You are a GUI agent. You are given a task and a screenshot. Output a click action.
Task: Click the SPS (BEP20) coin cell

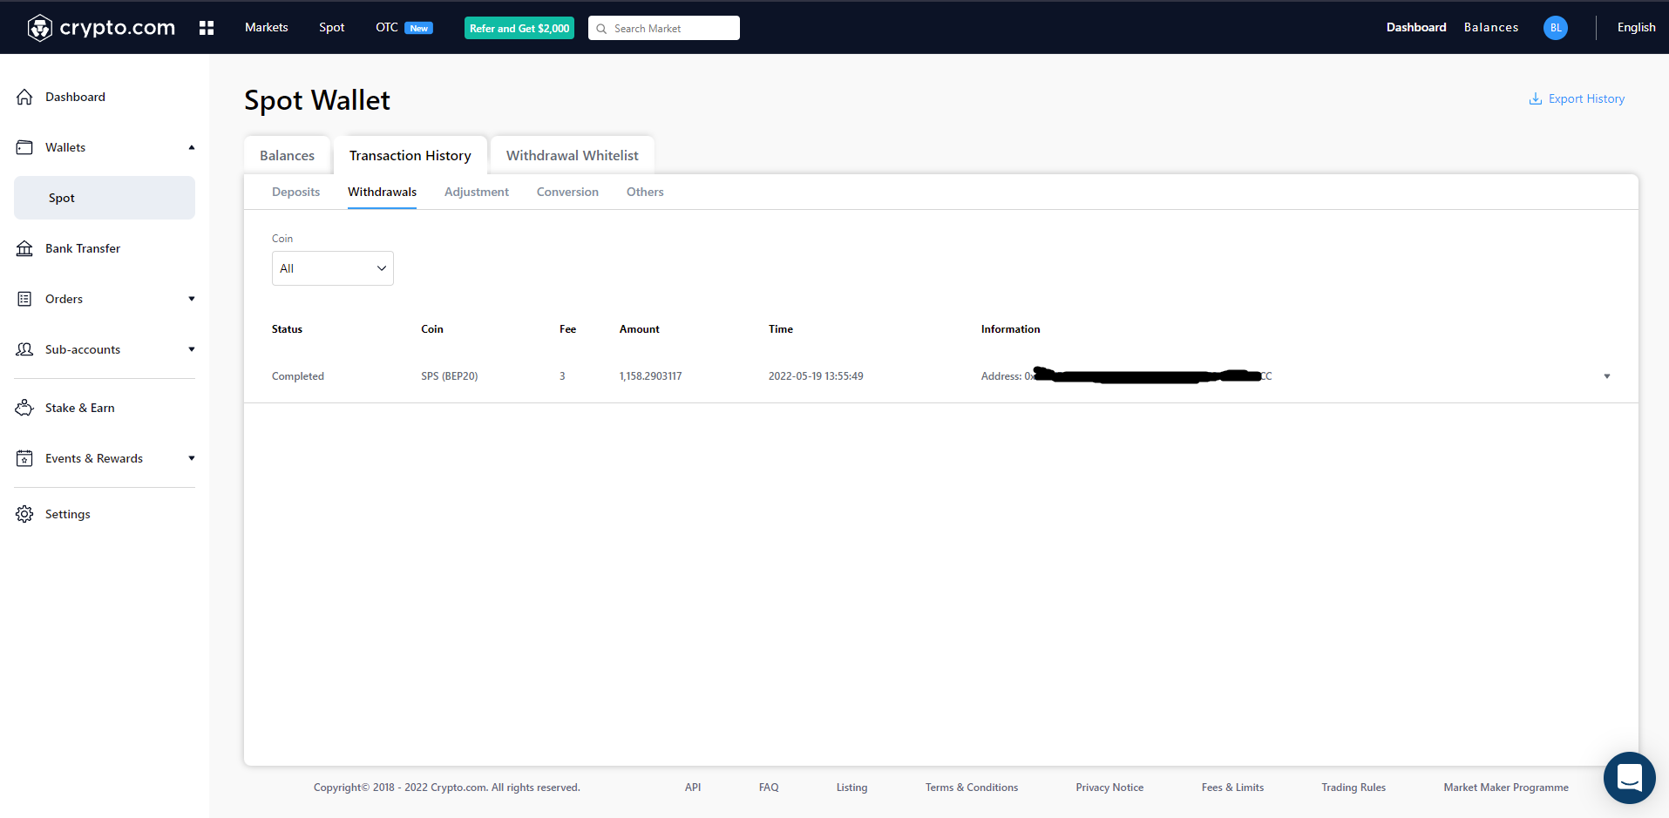(x=450, y=376)
